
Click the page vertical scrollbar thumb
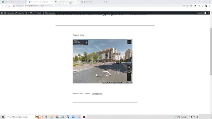pyautogui.click(x=211, y=52)
